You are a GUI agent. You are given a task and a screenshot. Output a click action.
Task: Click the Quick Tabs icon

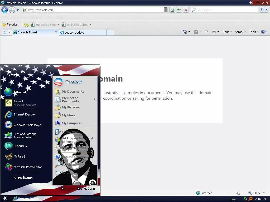pos(5,32)
